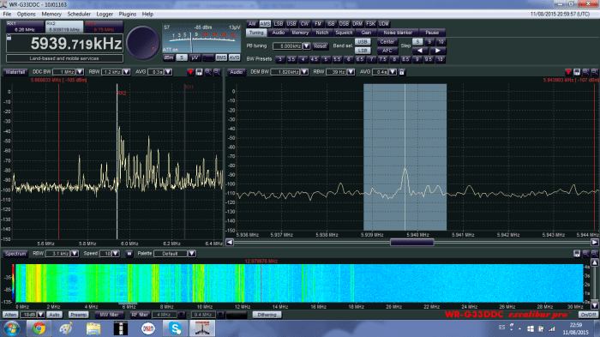Open Skype from the taskbar
Viewport: 600px width, 337px height.
pyautogui.click(x=175, y=328)
